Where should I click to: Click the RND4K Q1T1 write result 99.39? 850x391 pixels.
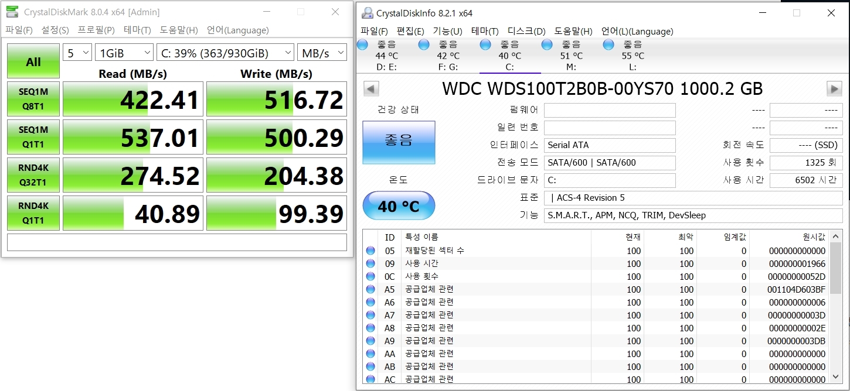277,213
